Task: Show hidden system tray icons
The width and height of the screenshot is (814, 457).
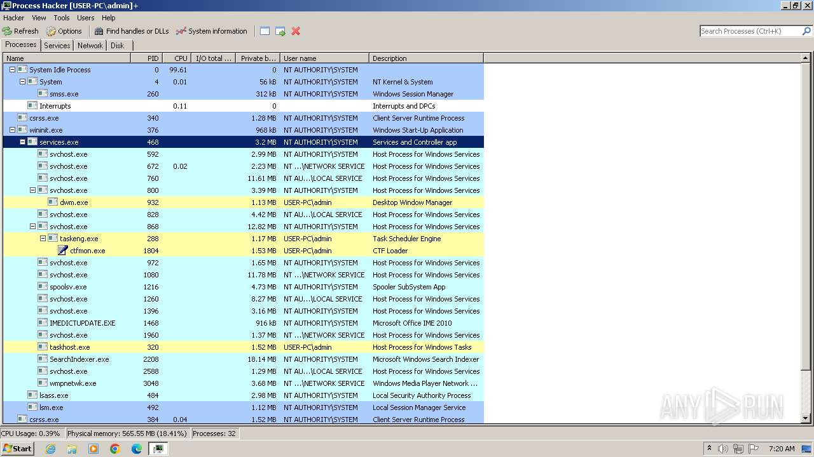Action: click(x=709, y=449)
